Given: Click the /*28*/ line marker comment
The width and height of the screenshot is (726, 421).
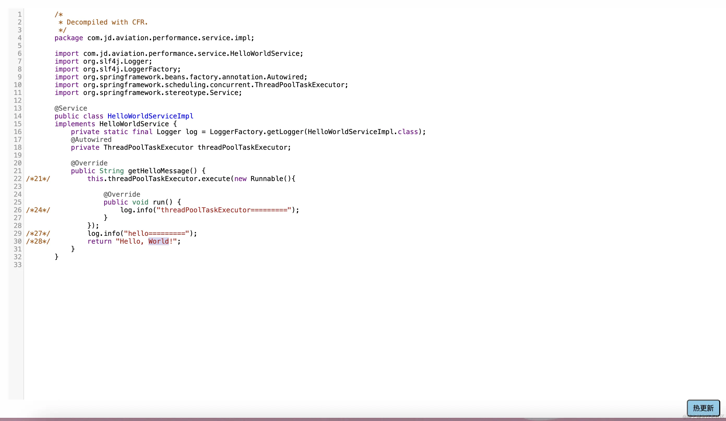Looking at the screenshot, I should tap(38, 241).
